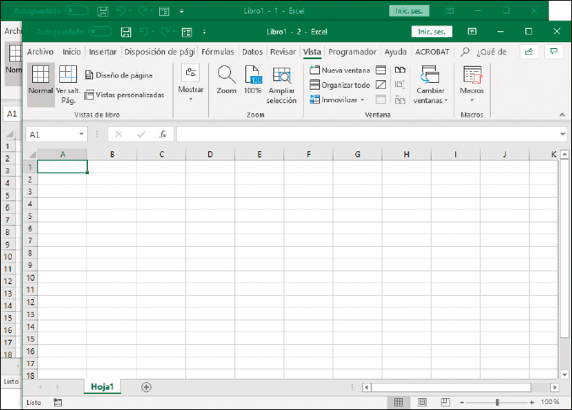Toggle the front window Autoguardado switch
Screen dimensions: 572x410
point(100,31)
